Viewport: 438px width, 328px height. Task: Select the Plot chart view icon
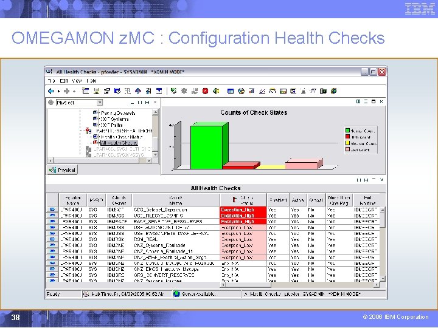click(x=262, y=91)
